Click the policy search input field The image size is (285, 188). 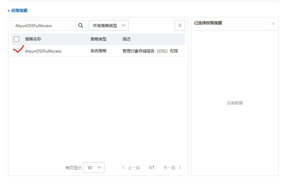click(43, 25)
